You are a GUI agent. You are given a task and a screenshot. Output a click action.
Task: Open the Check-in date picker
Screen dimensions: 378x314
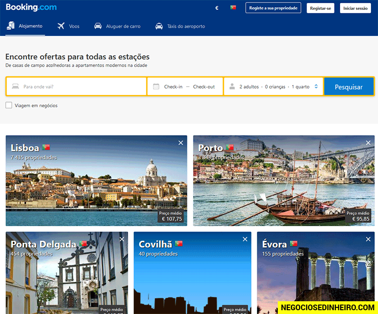point(173,86)
